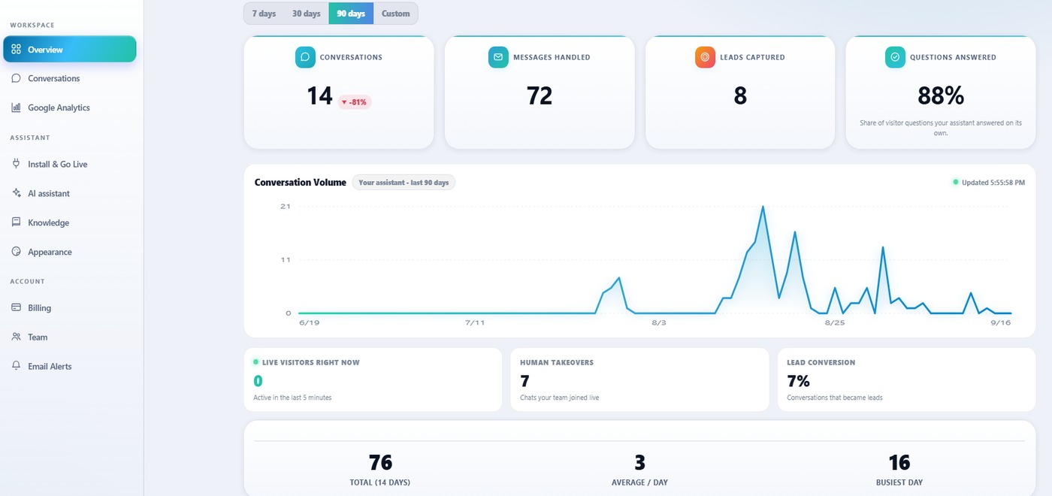Click the Conversations count 14
Image resolution: width=1052 pixels, height=496 pixels.
coord(319,96)
